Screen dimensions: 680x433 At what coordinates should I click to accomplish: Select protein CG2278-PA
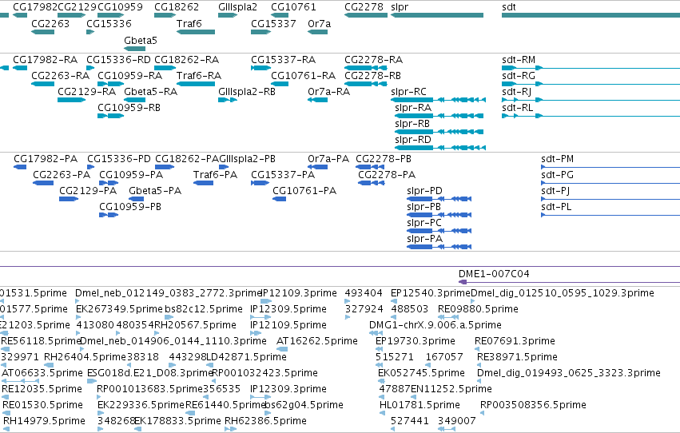point(372,183)
